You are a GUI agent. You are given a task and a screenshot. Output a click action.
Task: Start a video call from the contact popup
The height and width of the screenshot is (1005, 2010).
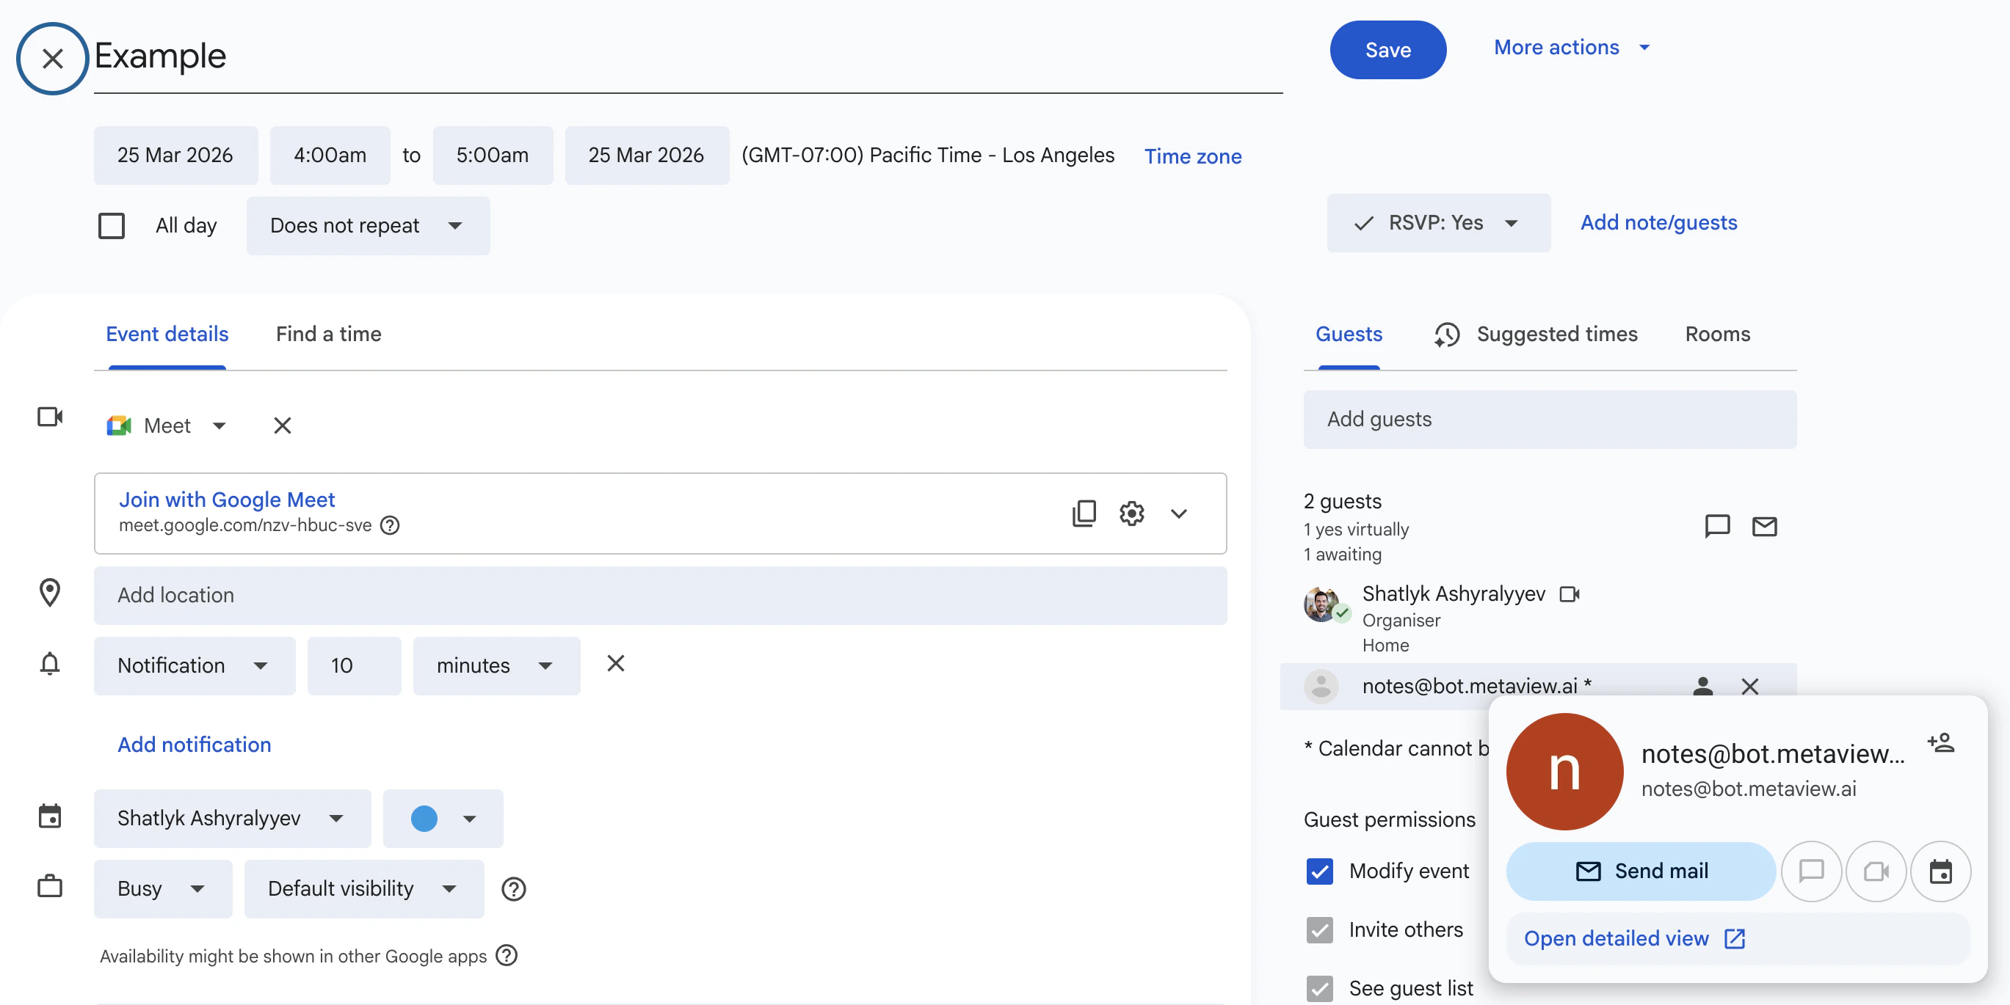point(1876,871)
